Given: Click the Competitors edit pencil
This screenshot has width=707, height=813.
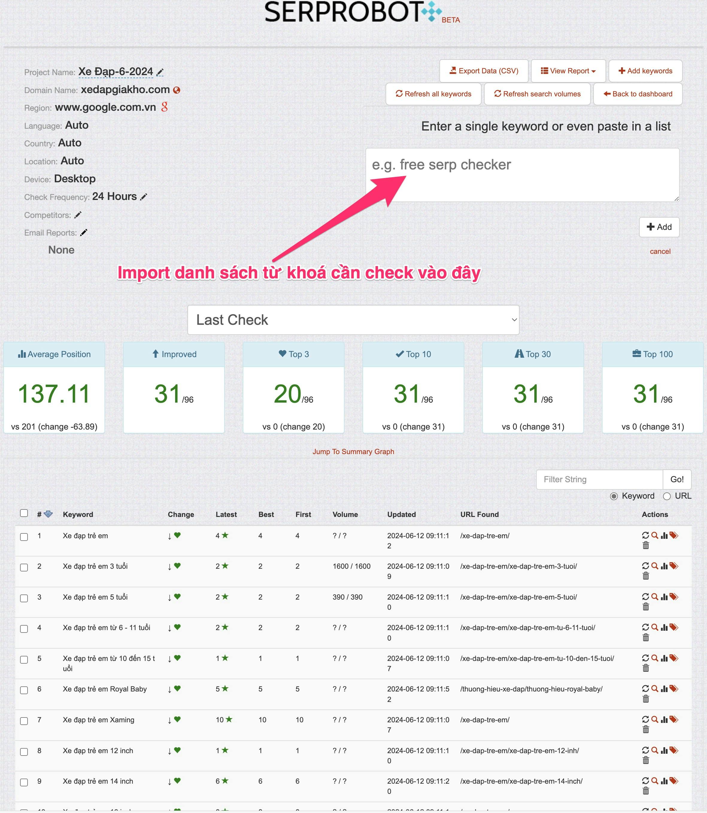Looking at the screenshot, I should pyautogui.click(x=78, y=215).
